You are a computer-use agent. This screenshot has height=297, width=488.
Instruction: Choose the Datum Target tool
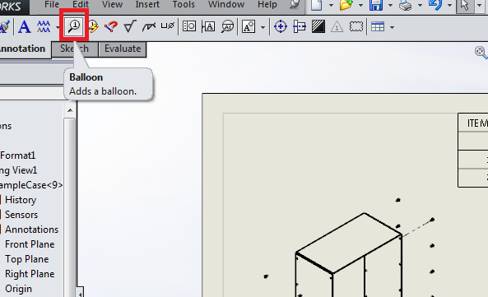227,27
